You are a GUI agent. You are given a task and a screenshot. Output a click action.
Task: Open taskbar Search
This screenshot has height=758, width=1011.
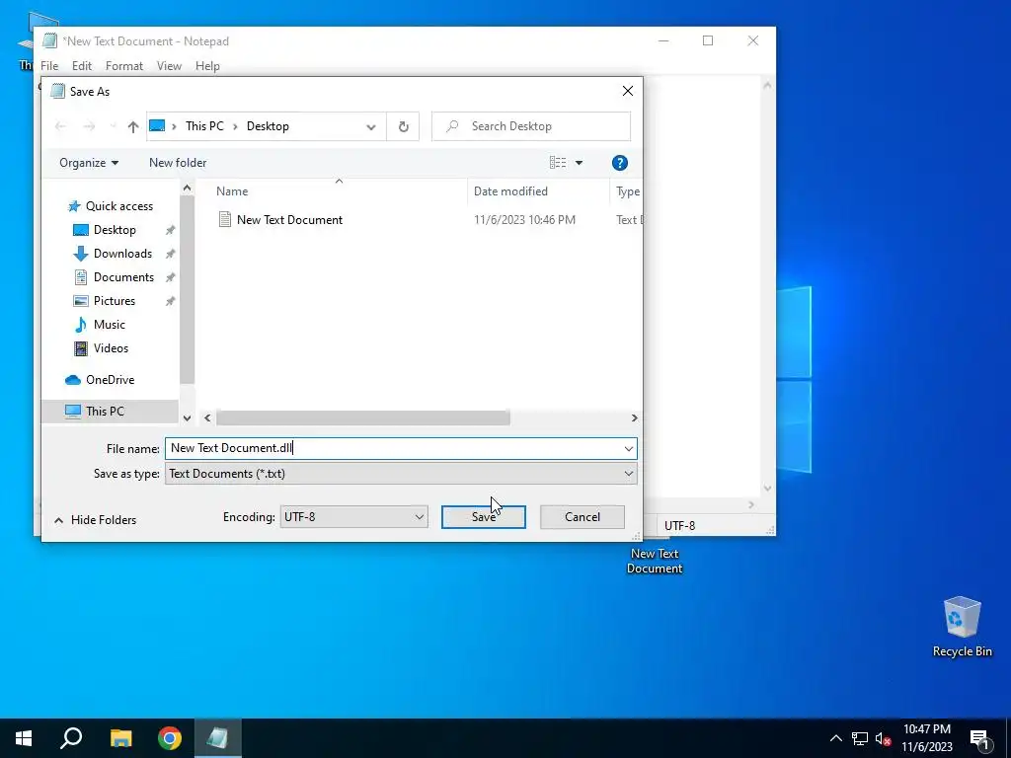[x=71, y=738]
